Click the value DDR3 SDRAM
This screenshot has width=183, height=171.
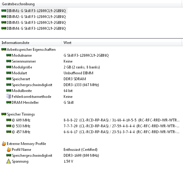(x=75, y=79)
